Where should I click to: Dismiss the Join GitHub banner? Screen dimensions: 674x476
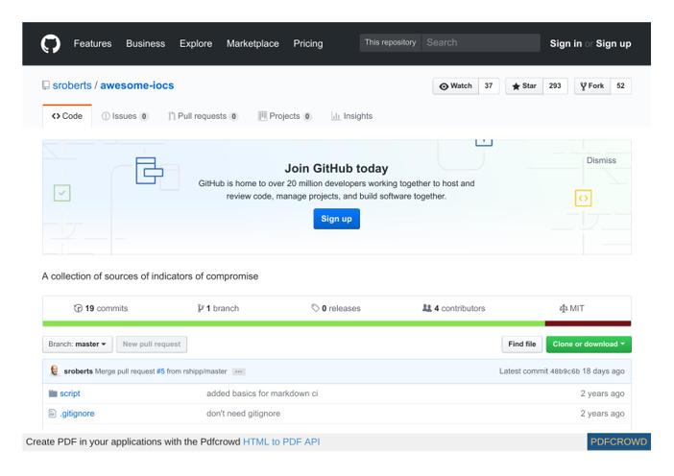point(601,160)
